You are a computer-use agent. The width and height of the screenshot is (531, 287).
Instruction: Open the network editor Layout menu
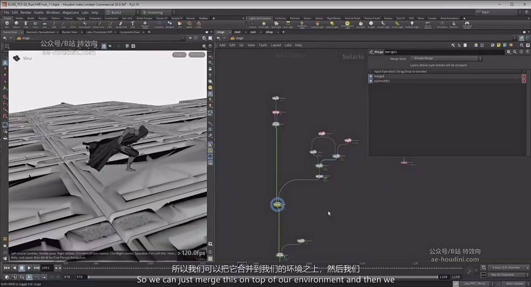276,45
